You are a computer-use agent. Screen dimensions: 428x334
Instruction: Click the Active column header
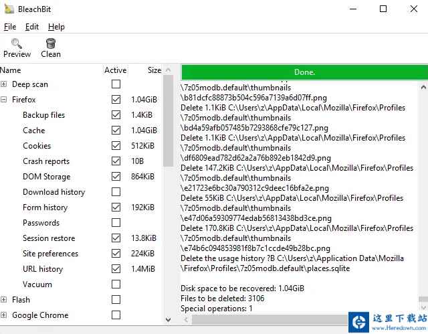tap(115, 70)
